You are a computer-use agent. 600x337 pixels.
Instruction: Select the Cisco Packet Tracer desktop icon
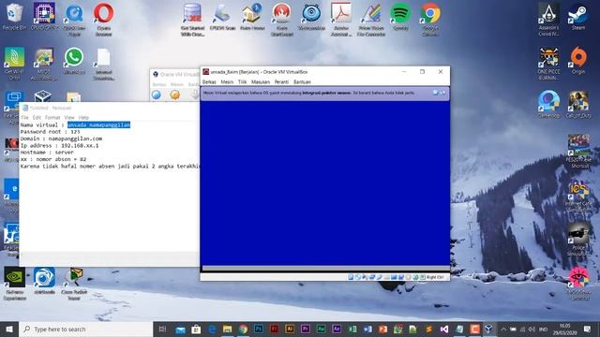tap(74, 284)
